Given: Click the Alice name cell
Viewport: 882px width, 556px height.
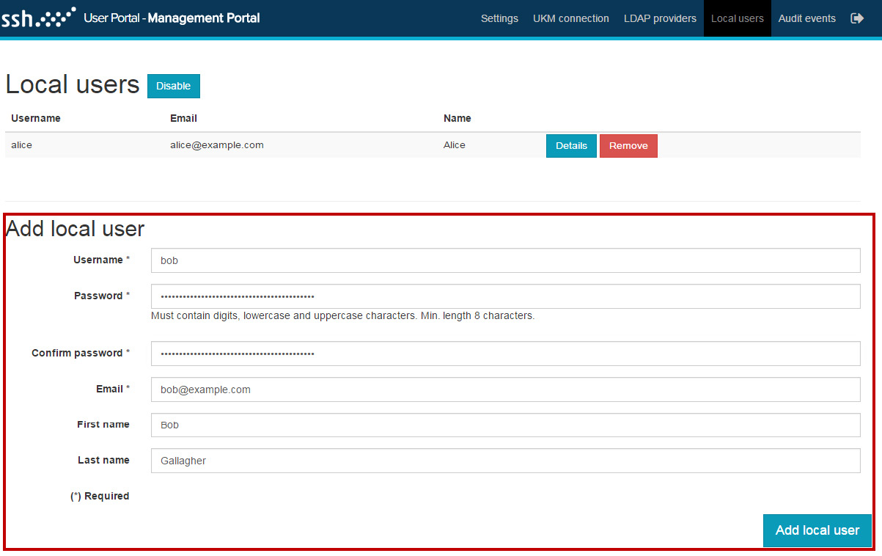Looking at the screenshot, I should click(455, 145).
